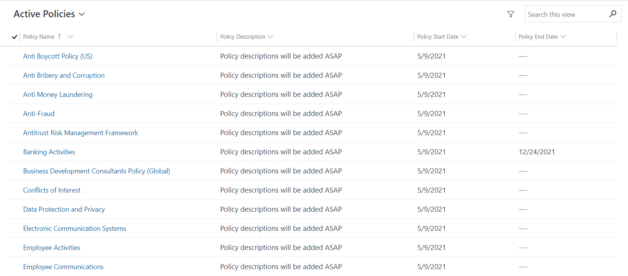
Task: Open the Employee Communications policy
Action: point(63,267)
